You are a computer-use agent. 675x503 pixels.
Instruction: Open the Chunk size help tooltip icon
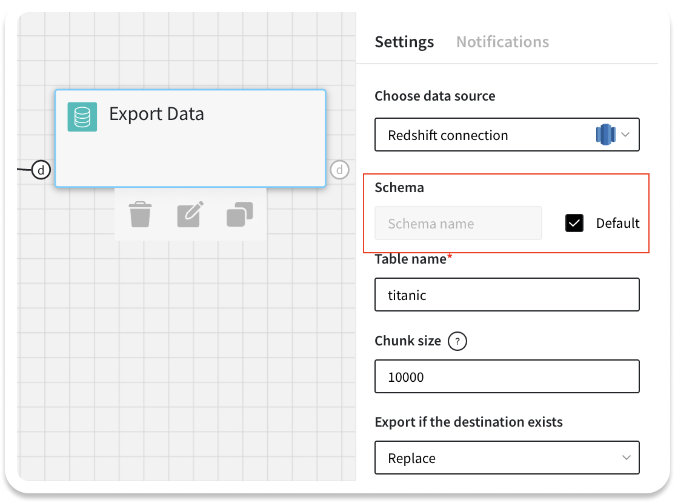click(x=457, y=342)
